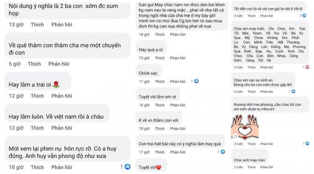Reply to "Chúc anh may mắn" comment
This screenshot has height=174, width=314.
266,167
